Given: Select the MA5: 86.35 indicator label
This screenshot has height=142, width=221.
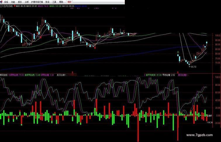Looking at the screenshot, I should 21,6.
